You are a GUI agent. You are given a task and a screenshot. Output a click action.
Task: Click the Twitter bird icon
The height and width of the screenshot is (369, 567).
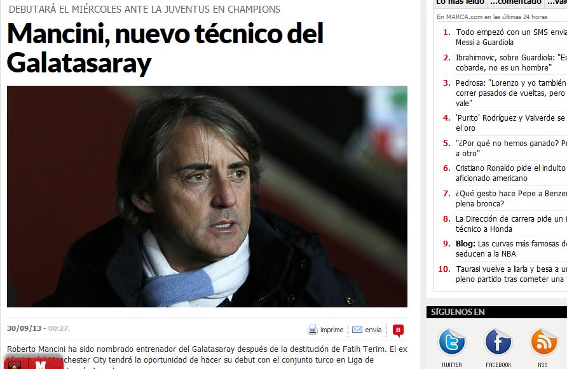click(451, 342)
